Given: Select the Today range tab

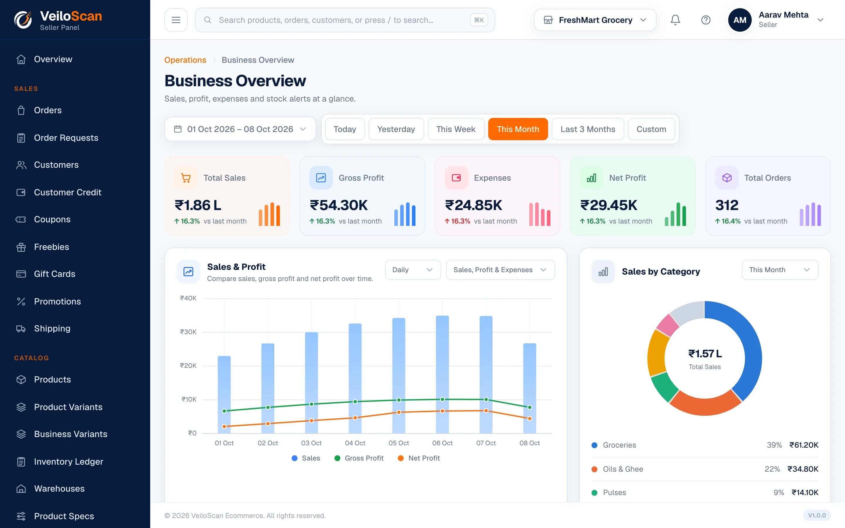Looking at the screenshot, I should [x=345, y=129].
